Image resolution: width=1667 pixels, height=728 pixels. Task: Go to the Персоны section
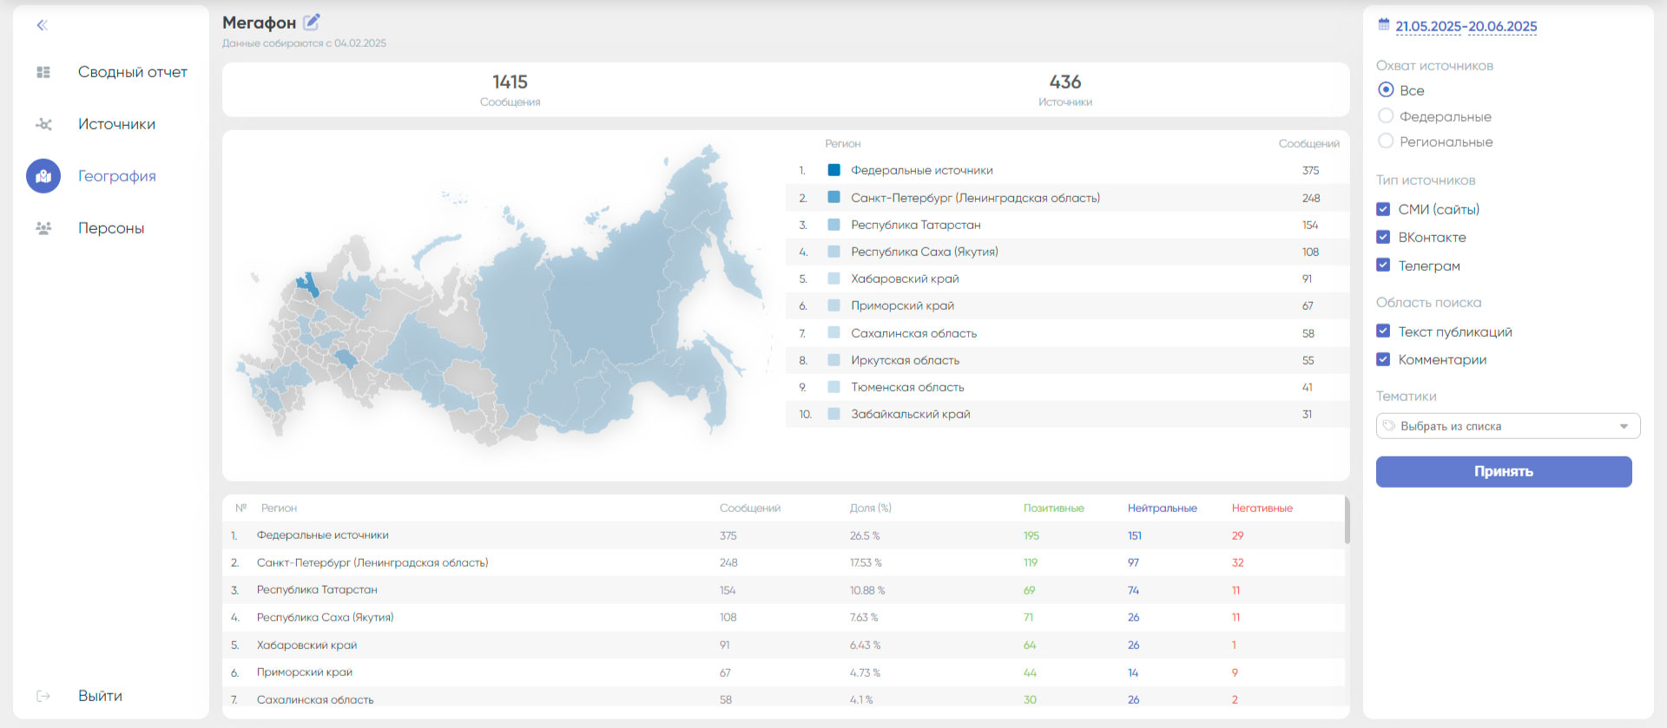(x=111, y=228)
